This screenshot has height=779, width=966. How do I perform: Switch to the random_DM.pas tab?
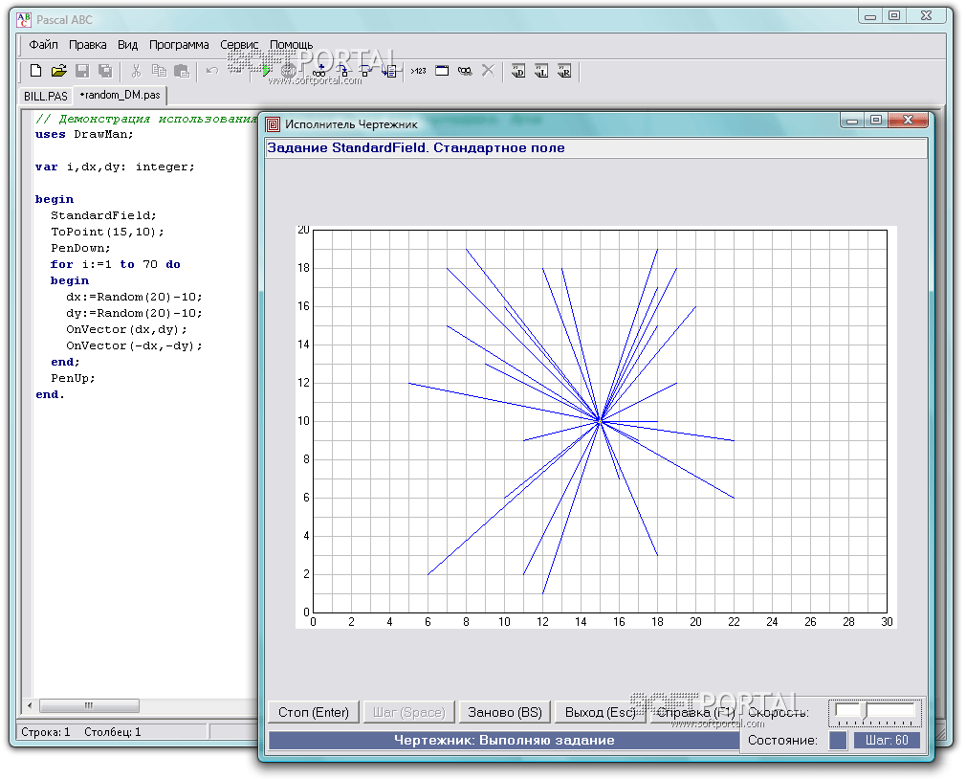coord(121,95)
